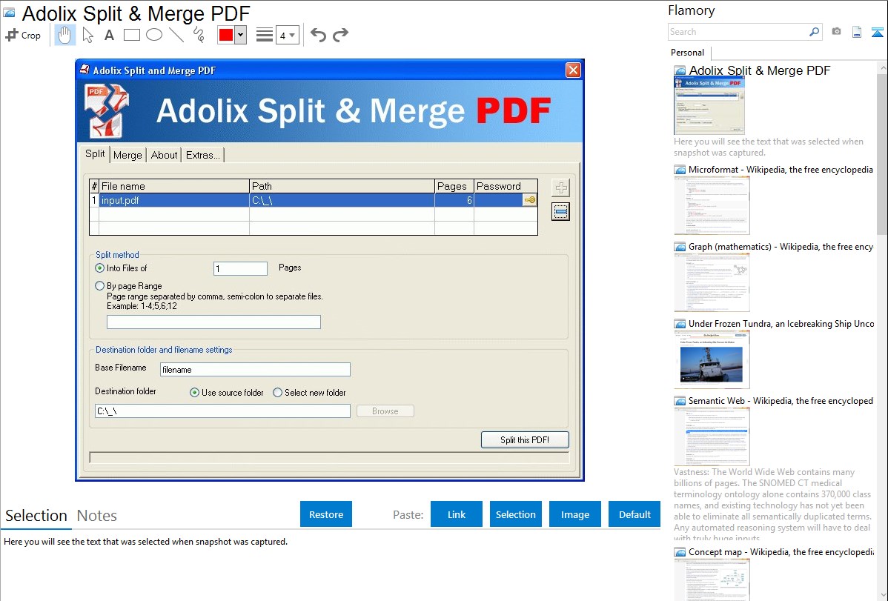Image resolution: width=888 pixels, height=601 pixels.
Task: Select the Use source folder option
Action: click(194, 393)
